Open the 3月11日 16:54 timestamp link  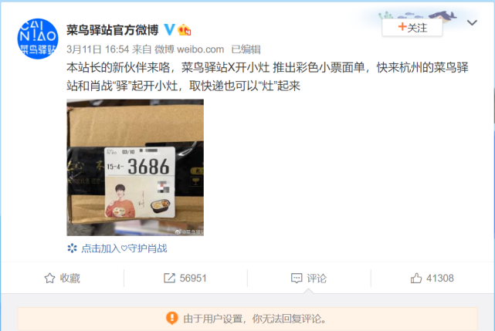(98, 49)
